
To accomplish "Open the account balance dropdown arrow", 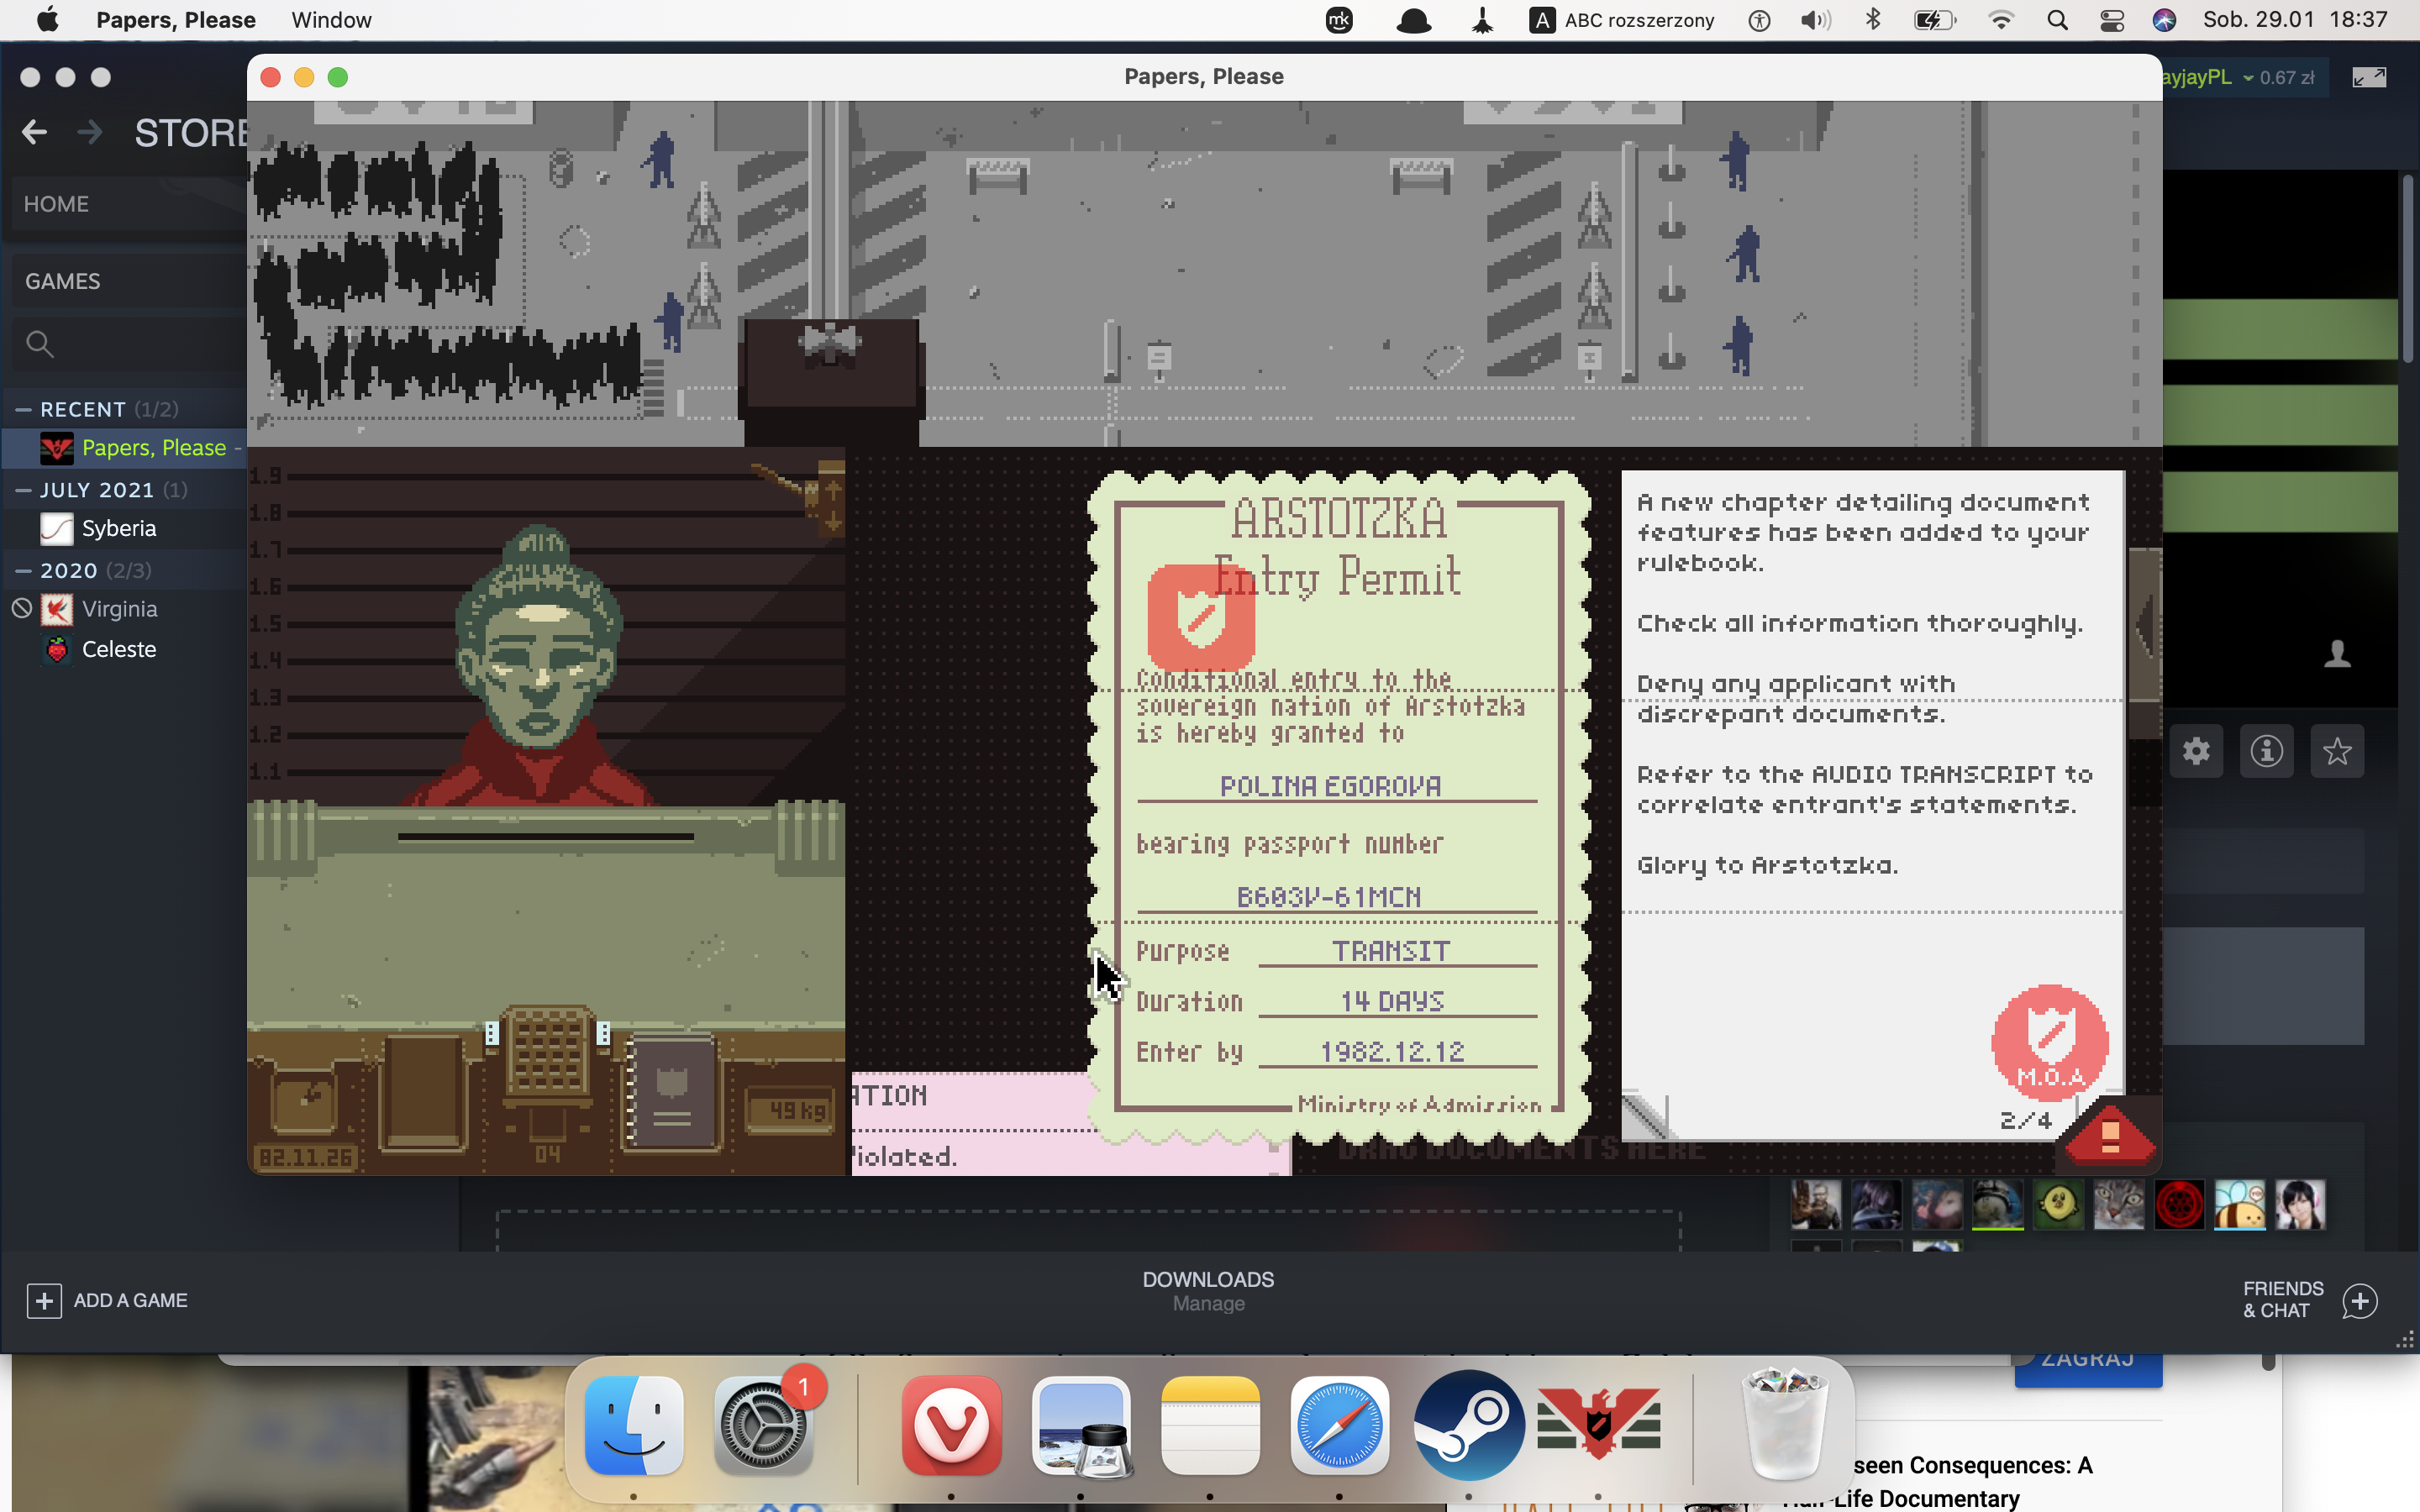I will coord(2248,78).
